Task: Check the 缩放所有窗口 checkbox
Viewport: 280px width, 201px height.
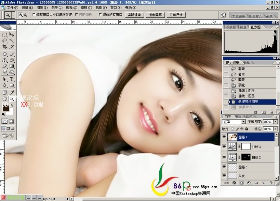Action: coord(100,15)
